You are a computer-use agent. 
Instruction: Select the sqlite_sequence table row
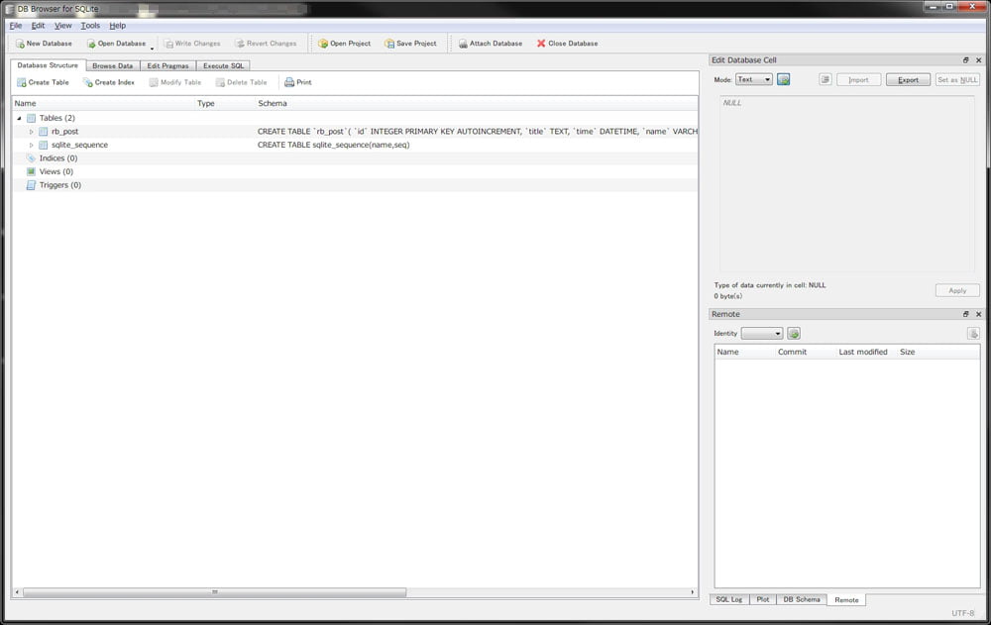(x=355, y=145)
